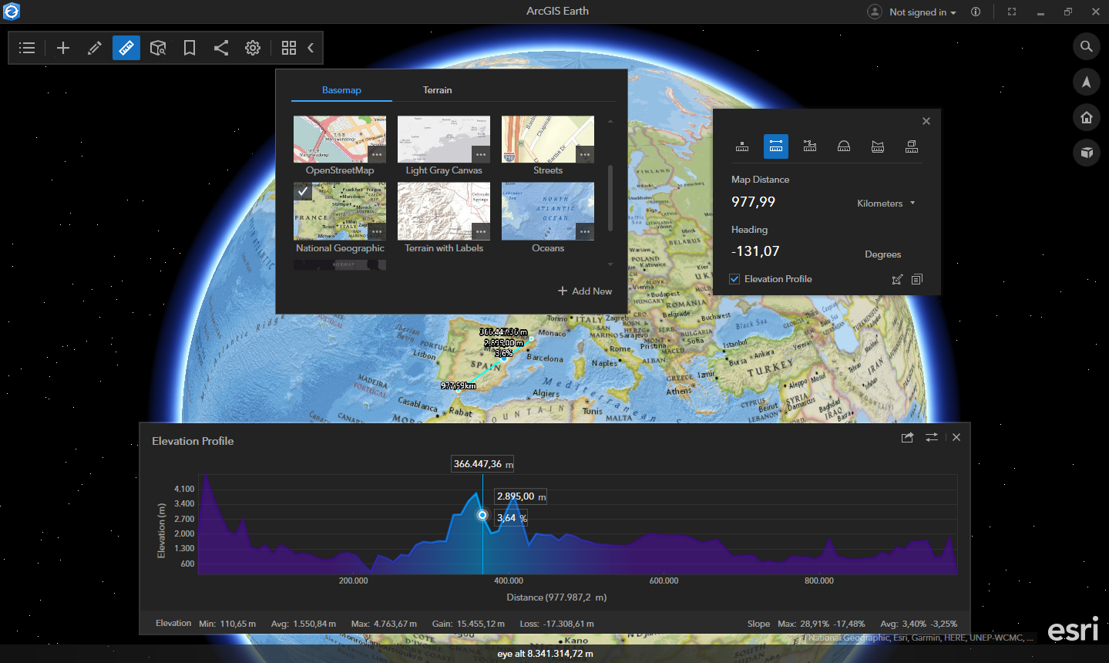Open the Kilometers unit dropdown
Screen dimensions: 1109x663
coord(886,204)
